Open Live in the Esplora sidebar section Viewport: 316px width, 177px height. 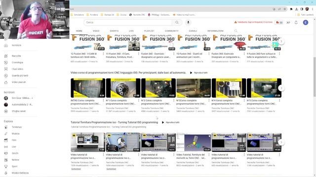[13, 147]
